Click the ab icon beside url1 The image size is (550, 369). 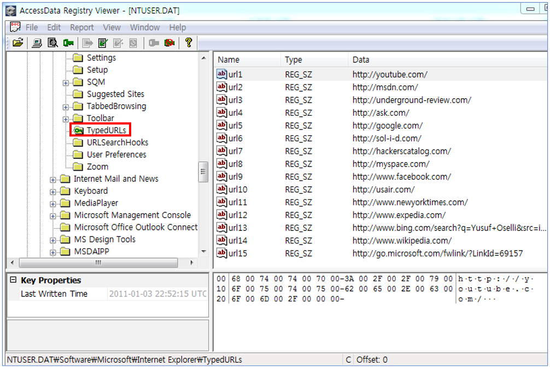point(221,74)
